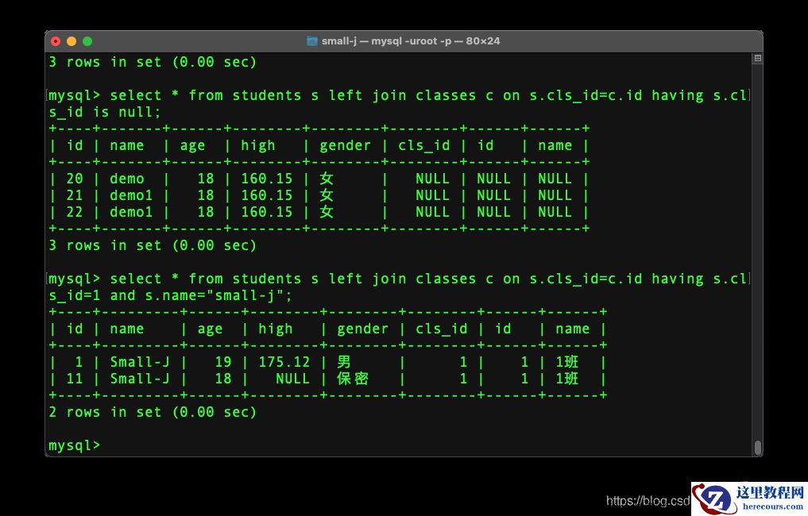Click the id cell "21"
Image resolution: width=808 pixels, height=516 pixels.
[x=74, y=195]
